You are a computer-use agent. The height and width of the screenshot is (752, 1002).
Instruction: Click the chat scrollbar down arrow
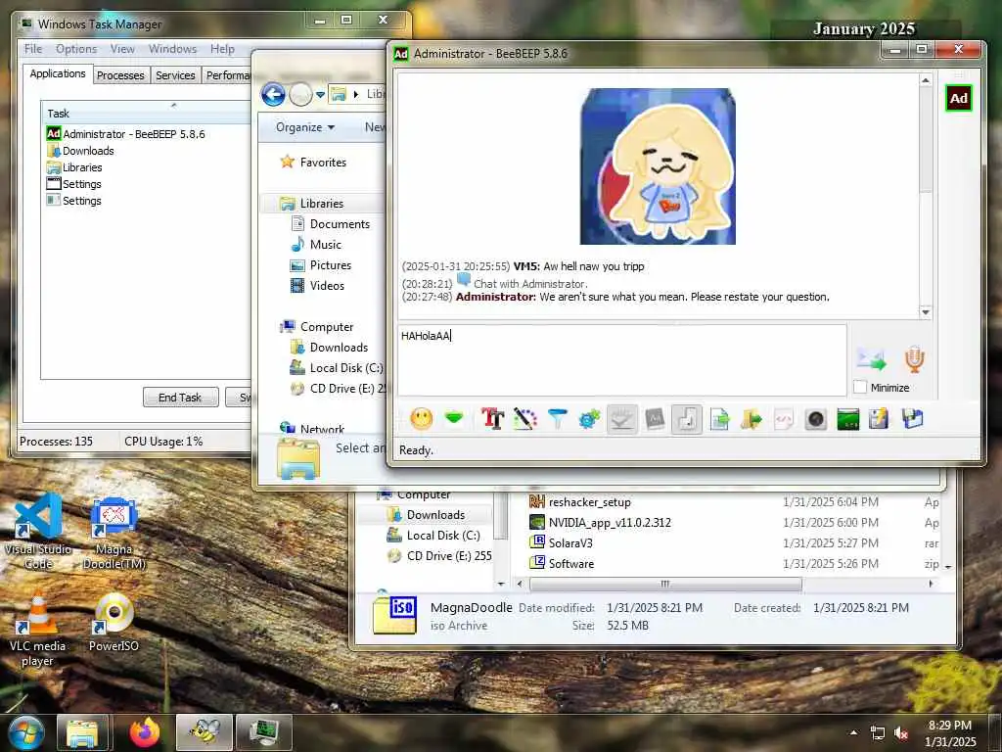coord(926,312)
